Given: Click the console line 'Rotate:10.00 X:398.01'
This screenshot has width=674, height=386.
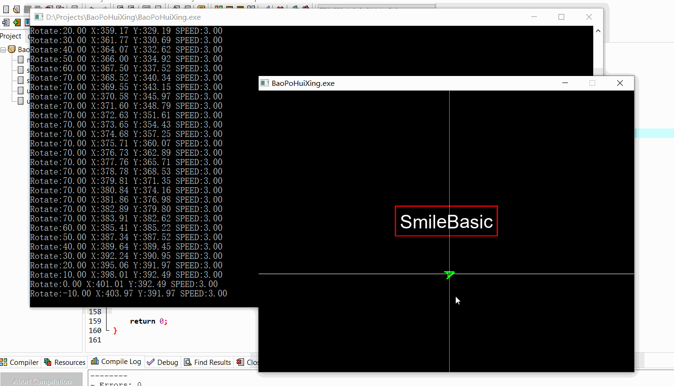Looking at the screenshot, I should [126, 275].
